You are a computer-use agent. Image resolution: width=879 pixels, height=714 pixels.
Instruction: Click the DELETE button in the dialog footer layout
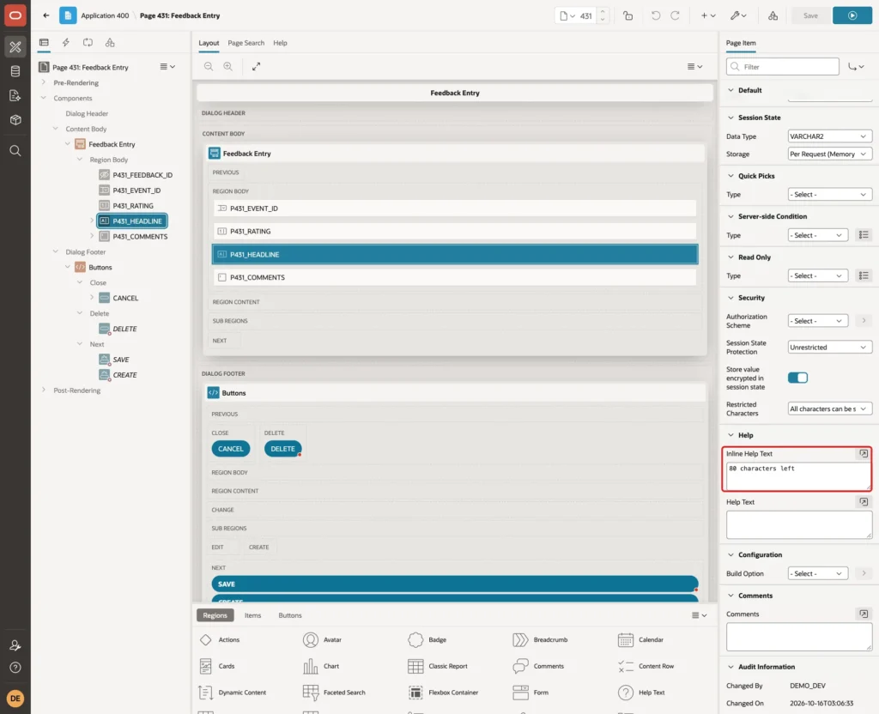pyautogui.click(x=282, y=449)
